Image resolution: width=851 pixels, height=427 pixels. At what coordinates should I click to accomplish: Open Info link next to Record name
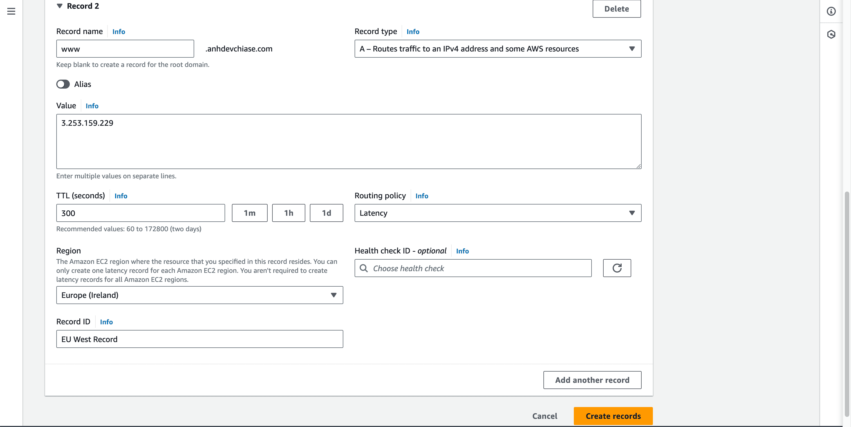pos(118,32)
